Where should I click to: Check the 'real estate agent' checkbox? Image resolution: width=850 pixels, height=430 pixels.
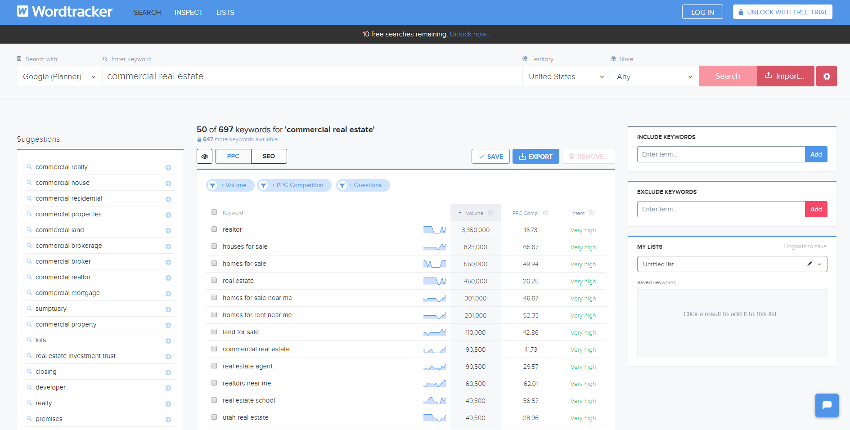[214, 366]
